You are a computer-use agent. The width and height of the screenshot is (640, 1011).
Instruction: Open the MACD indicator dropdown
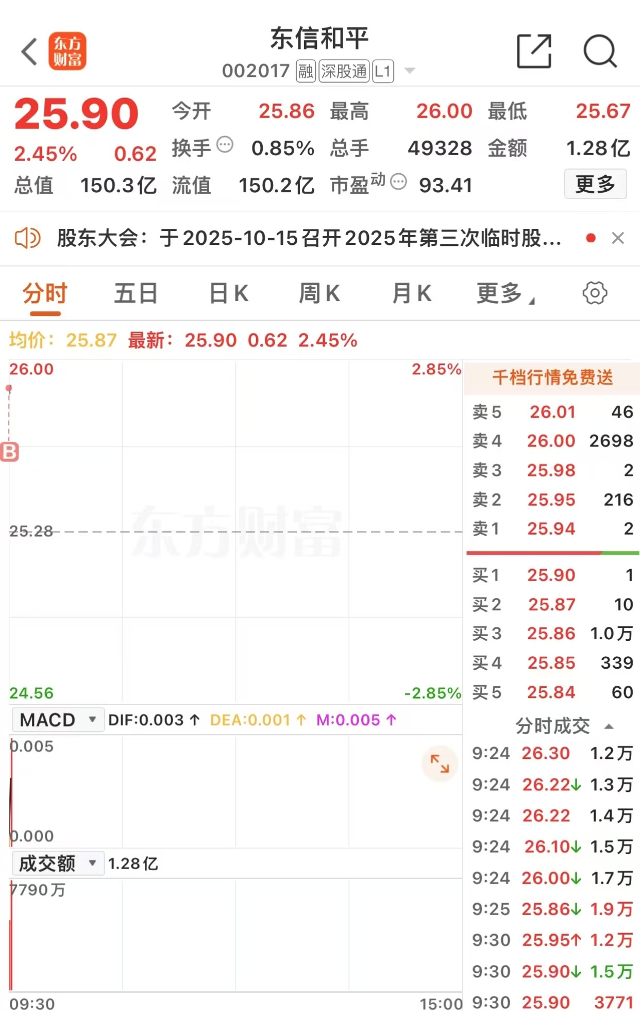click(x=58, y=720)
